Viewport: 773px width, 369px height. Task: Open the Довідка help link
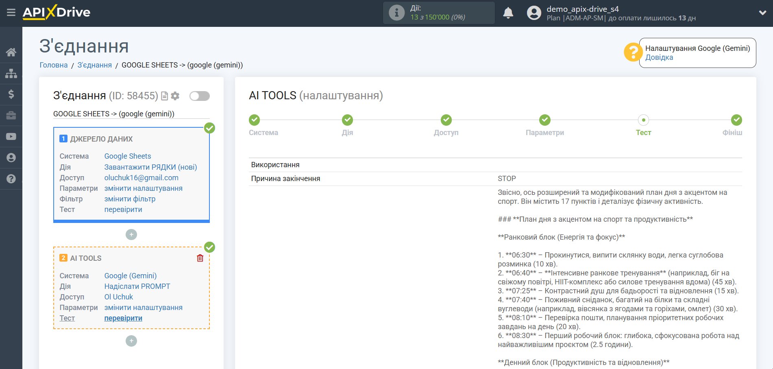659,57
